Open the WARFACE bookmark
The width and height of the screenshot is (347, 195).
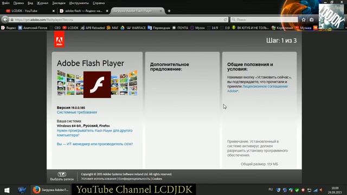coord(136,28)
